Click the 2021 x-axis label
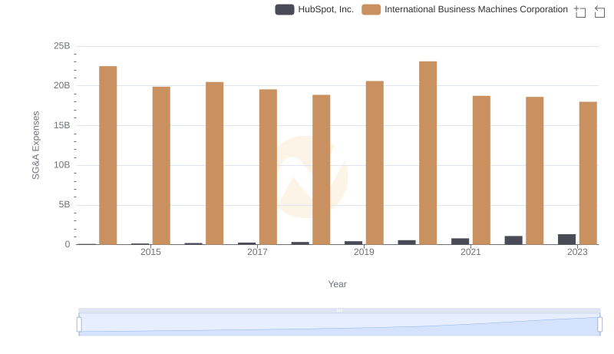This screenshot has height=354, width=614. 470,252
